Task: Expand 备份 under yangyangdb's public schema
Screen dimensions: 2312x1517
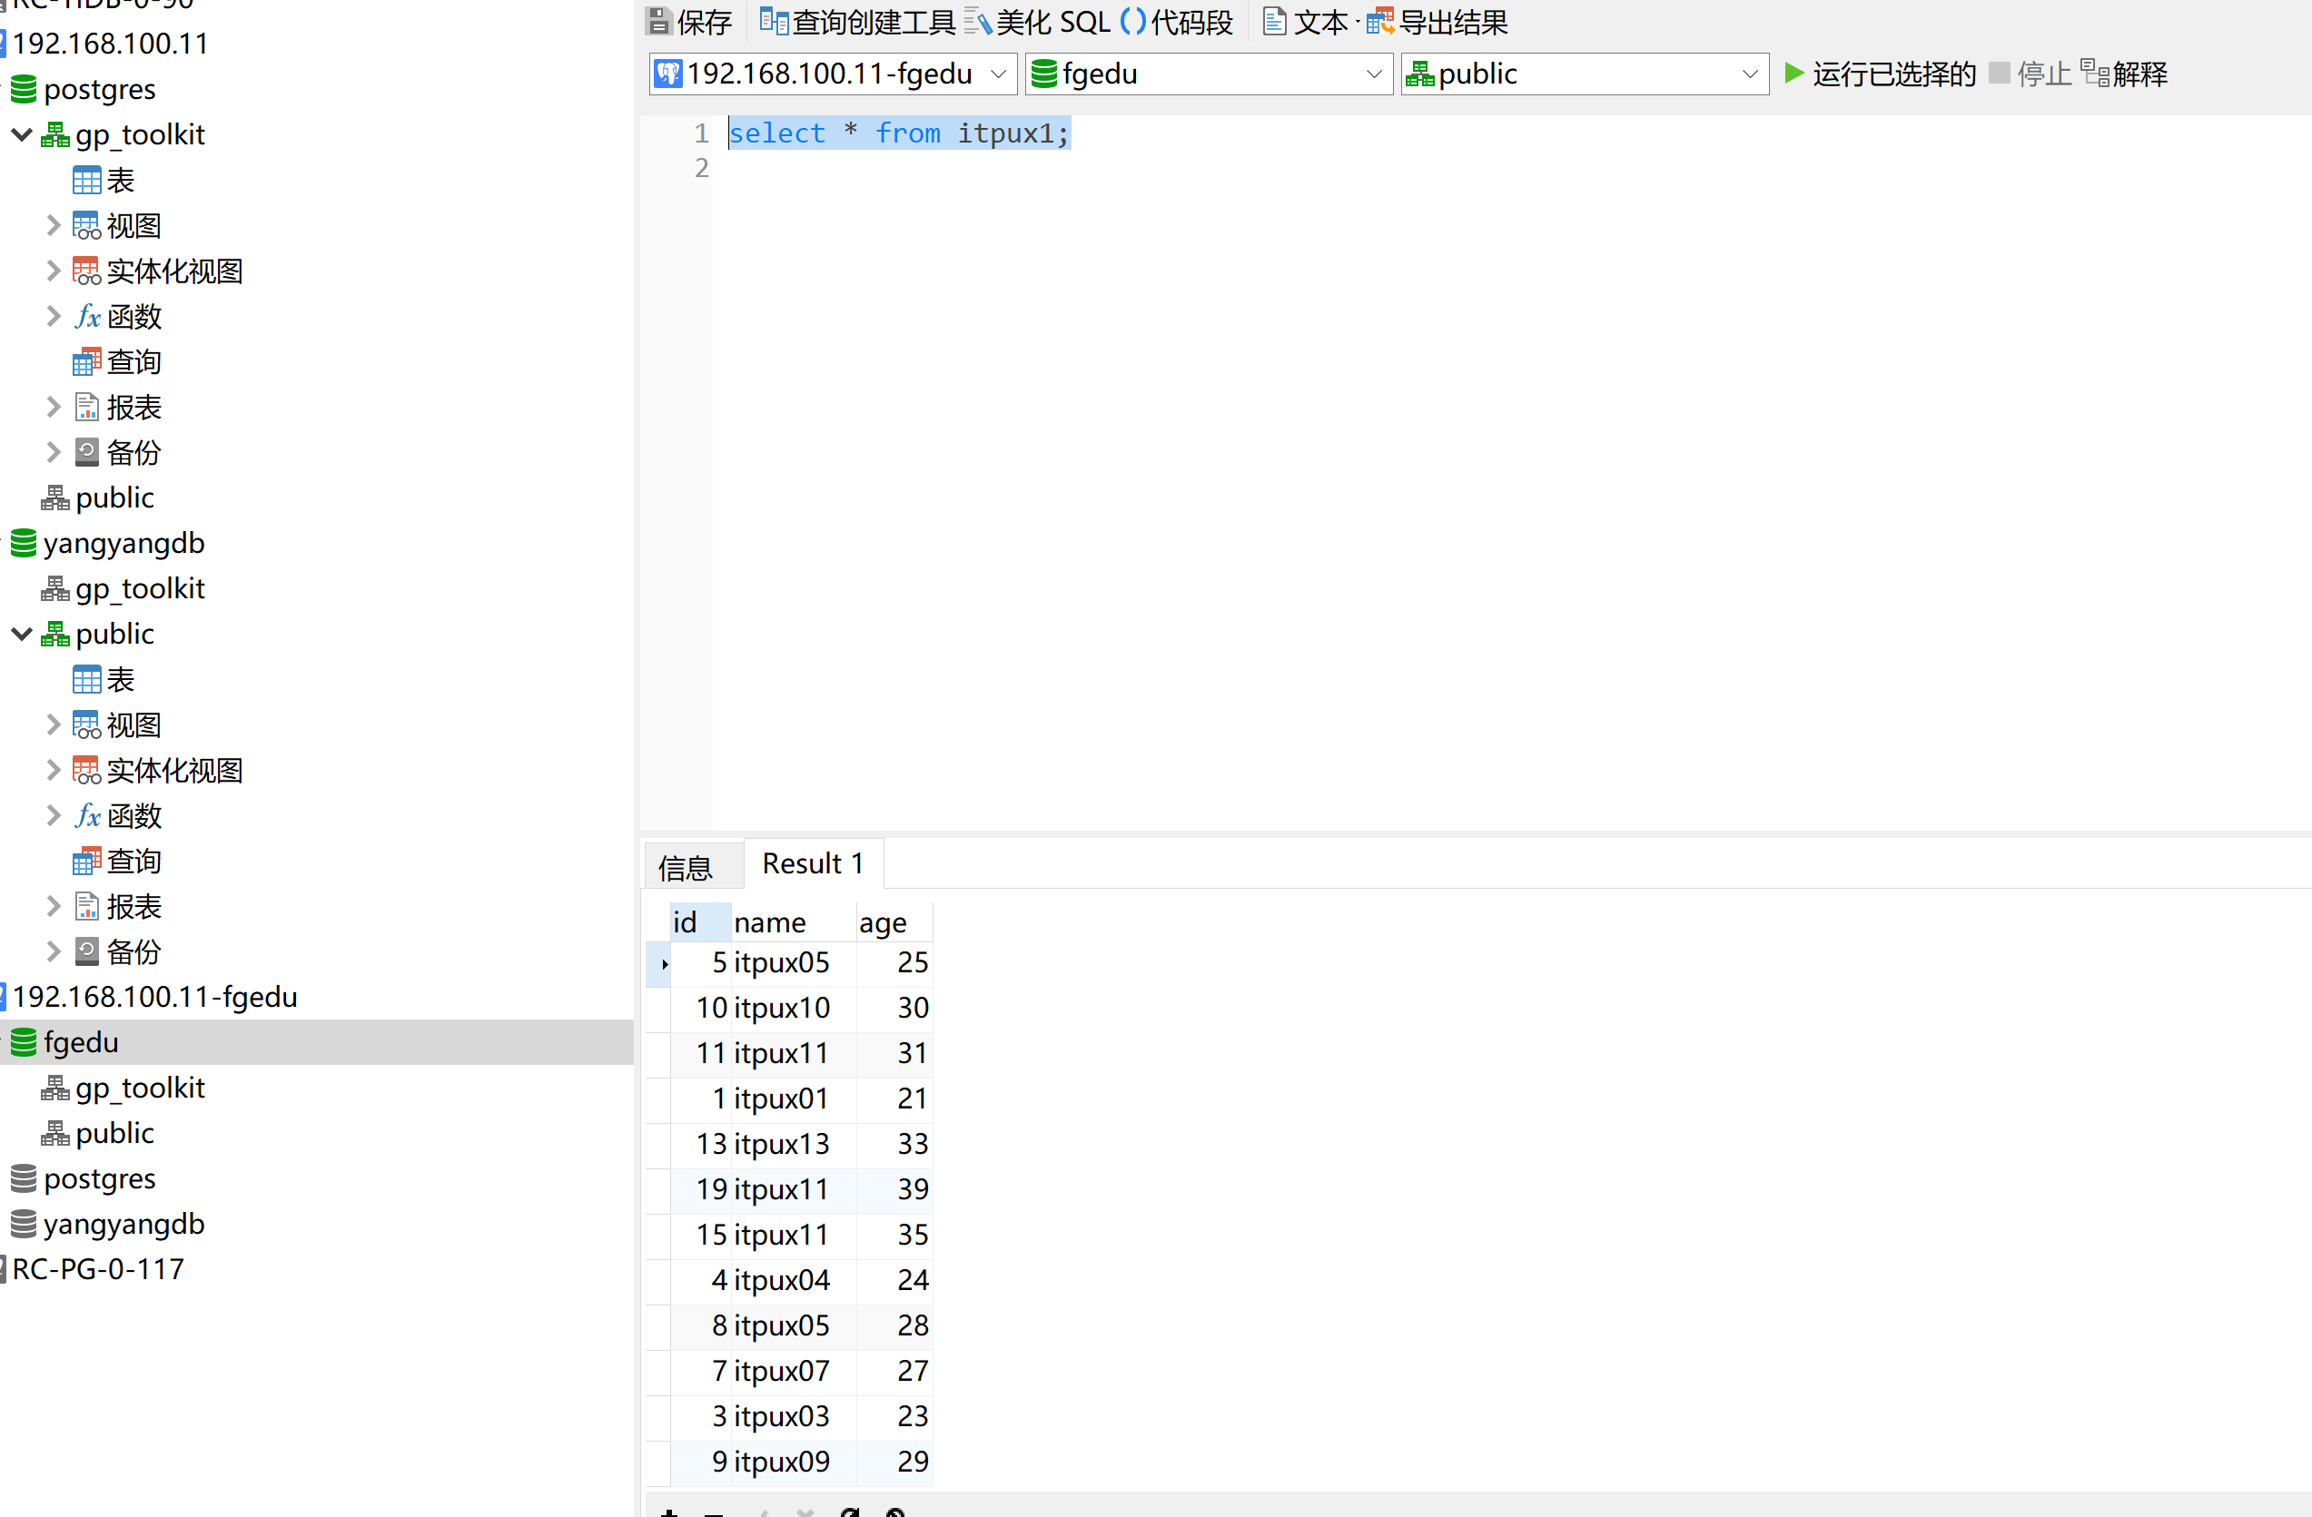Action: 54,951
